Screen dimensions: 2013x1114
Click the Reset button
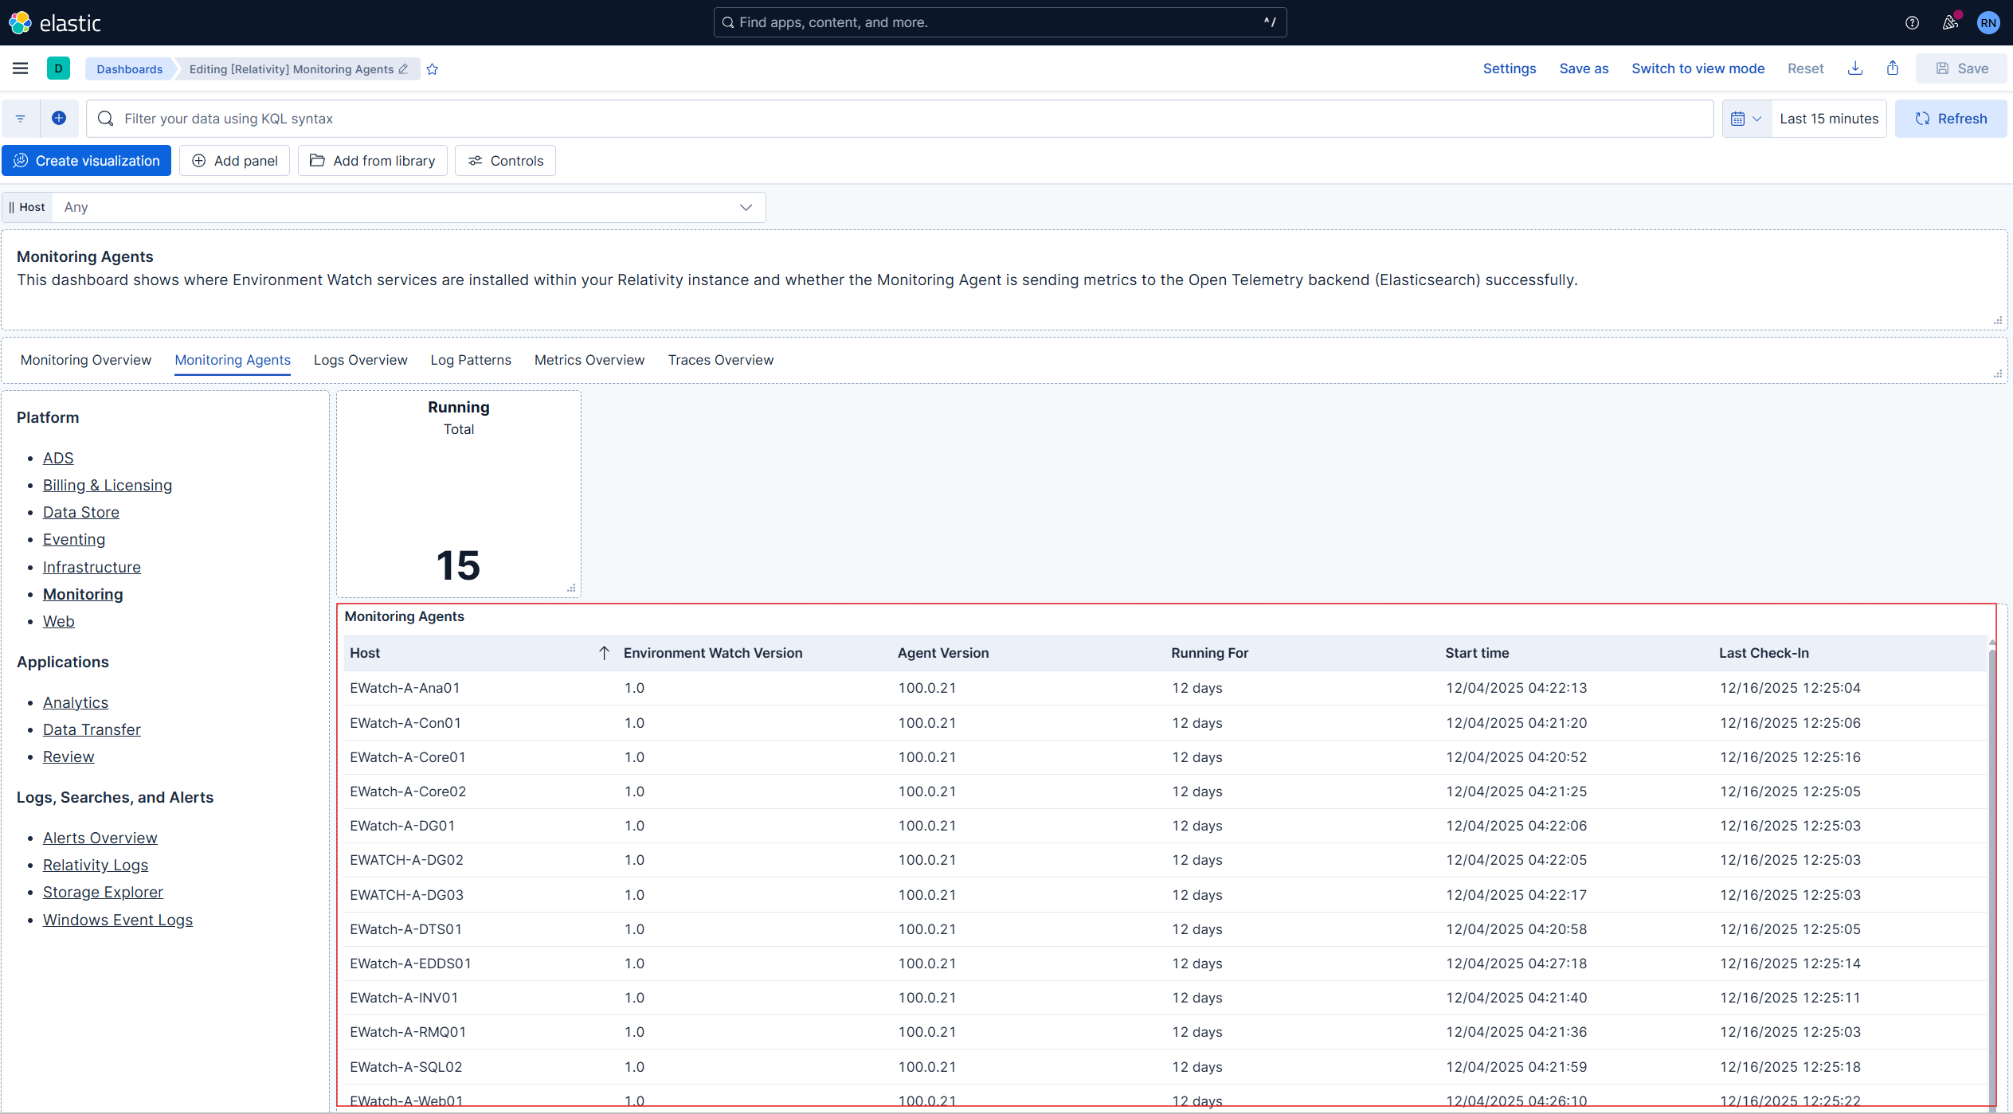pos(1805,68)
